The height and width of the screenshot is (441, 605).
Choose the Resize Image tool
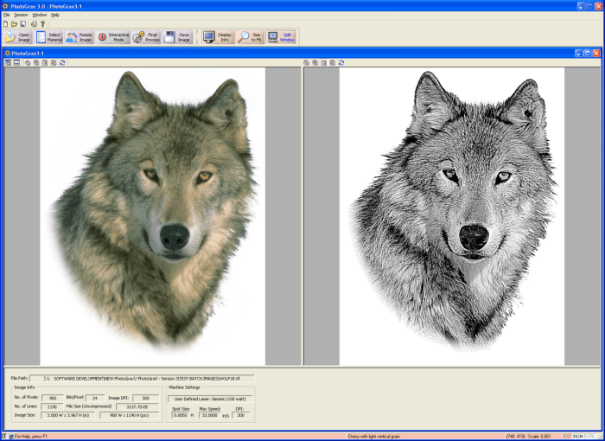(x=79, y=37)
